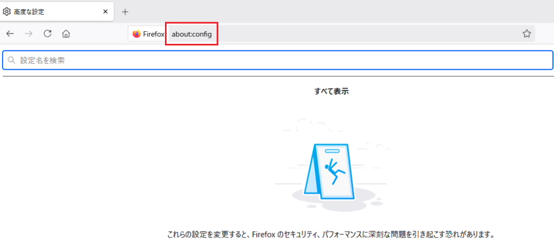Viewport: 554px width, 244px height.
Task: Click the about:config address text
Action: [x=192, y=34]
